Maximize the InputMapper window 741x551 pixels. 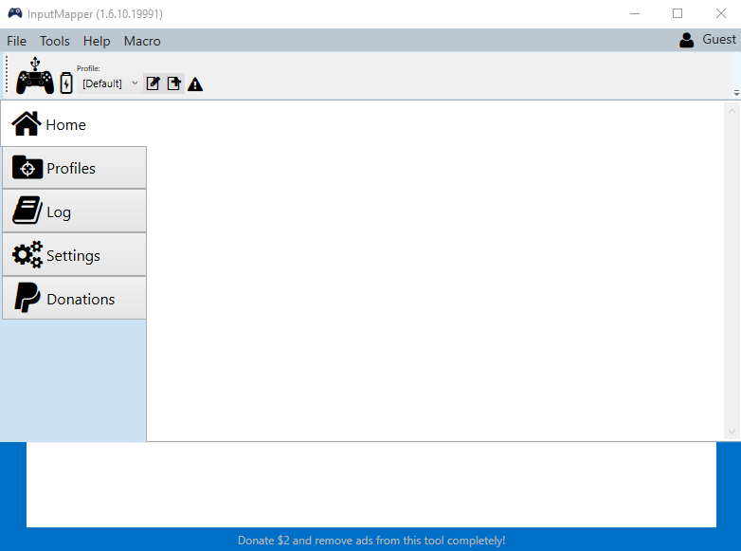(x=678, y=13)
